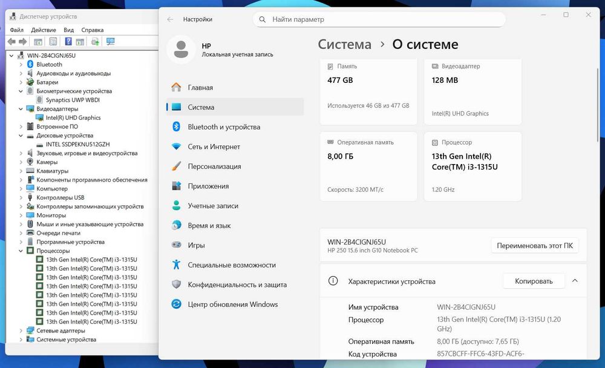Click the Scan for hardware changes monitor icon
605x368 pixels.
(110, 42)
